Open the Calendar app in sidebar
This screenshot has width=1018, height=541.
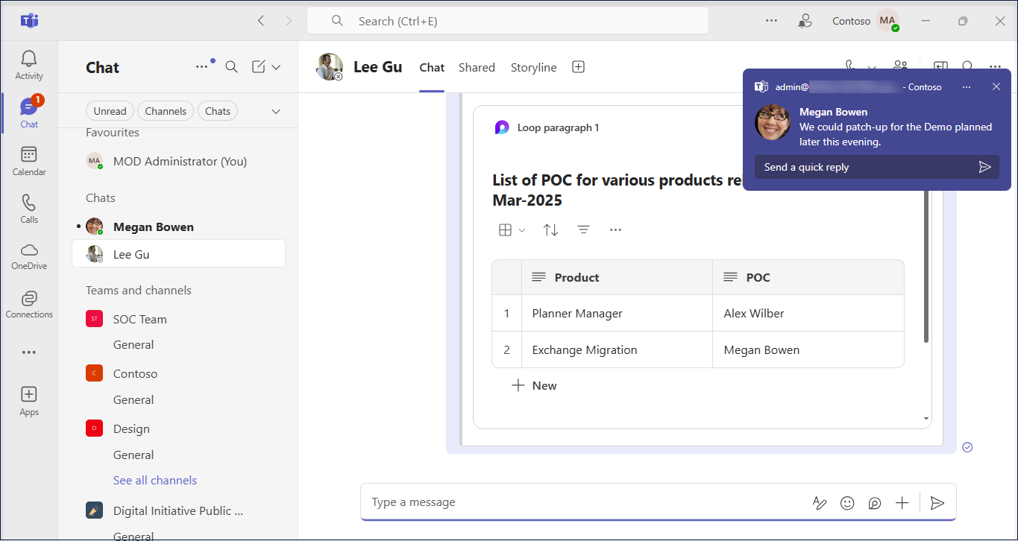29,161
